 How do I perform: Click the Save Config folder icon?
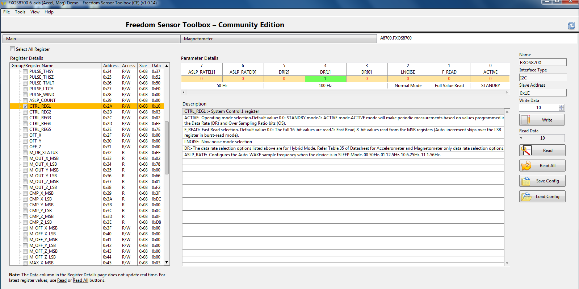point(525,181)
